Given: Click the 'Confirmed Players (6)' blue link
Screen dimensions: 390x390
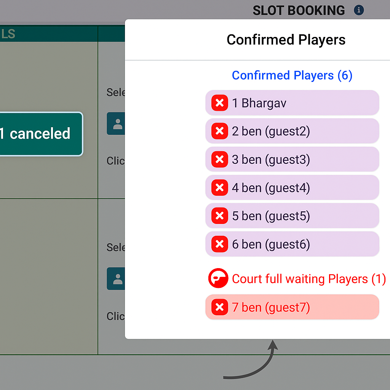Looking at the screenshot, I should pyautogui.click(x=292, y=75).
